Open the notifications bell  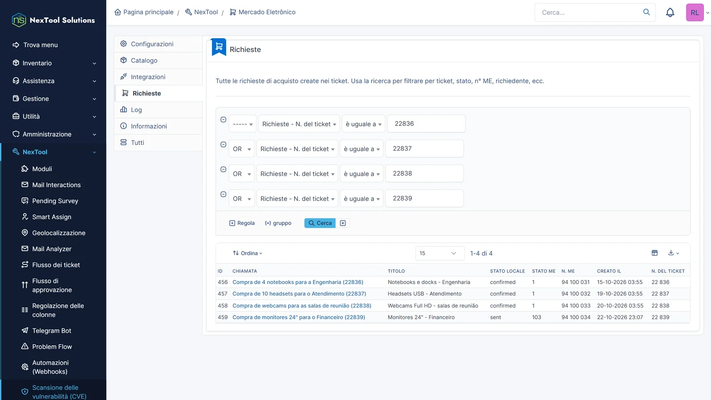pos(670,12)
